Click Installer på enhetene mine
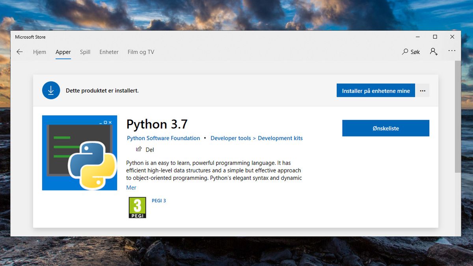Viewport: 473px width, 266px height. pos(376,91)
